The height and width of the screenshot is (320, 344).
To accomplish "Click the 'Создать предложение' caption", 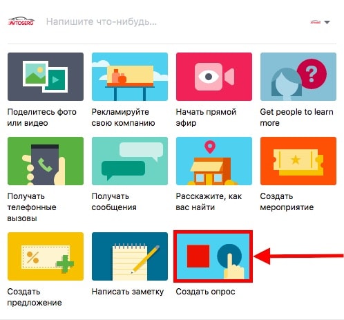I will [35, 297].
